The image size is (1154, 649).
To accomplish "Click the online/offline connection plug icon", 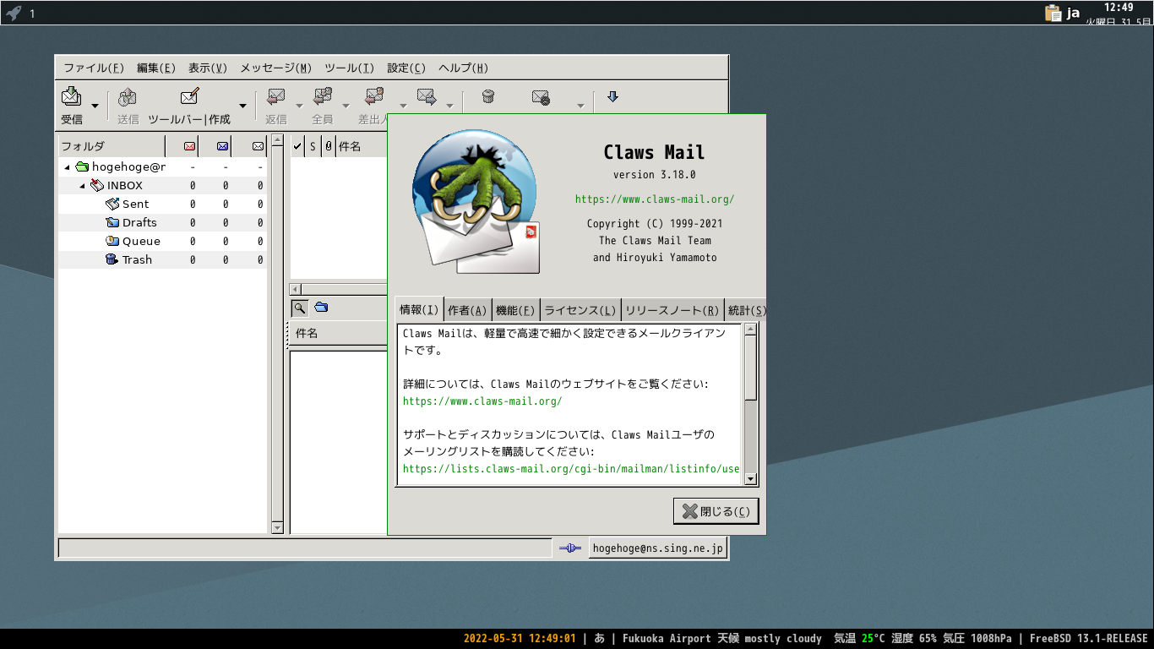I will (569, 548).
